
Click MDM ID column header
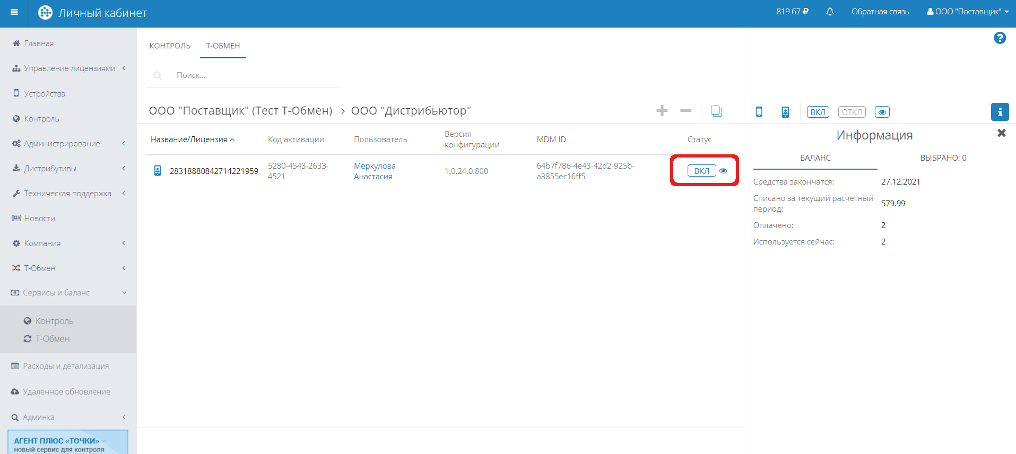pos(551,139)
